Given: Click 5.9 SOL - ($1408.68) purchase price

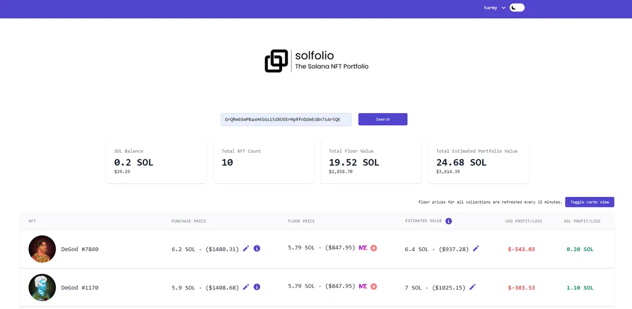Looking at the screenshot, I should click(x=205, y=287).
